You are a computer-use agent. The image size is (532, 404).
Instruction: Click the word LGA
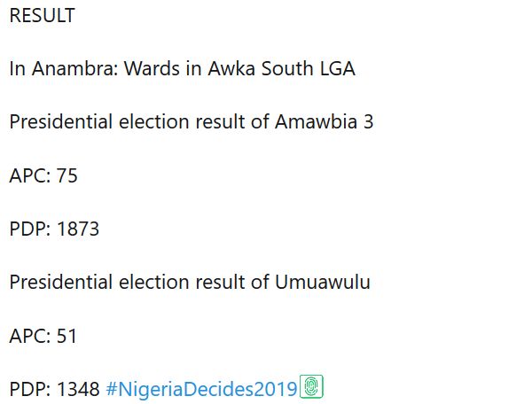tap(336, 69)
